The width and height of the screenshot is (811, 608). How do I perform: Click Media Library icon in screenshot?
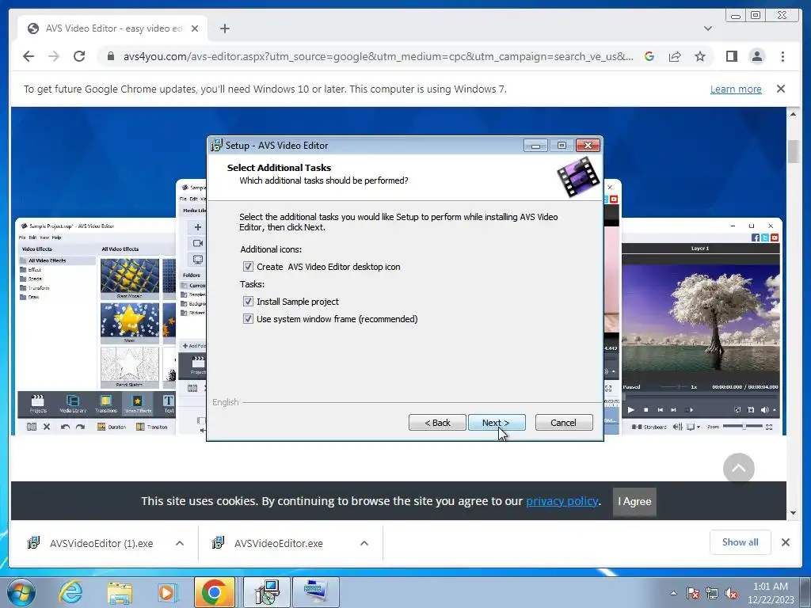click(73, 403)
